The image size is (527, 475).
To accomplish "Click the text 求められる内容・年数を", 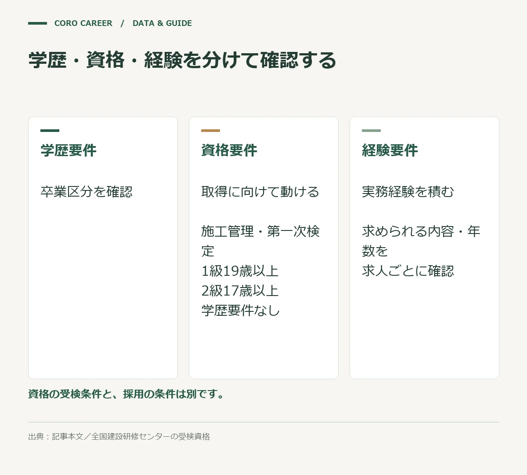I will 421,241.
